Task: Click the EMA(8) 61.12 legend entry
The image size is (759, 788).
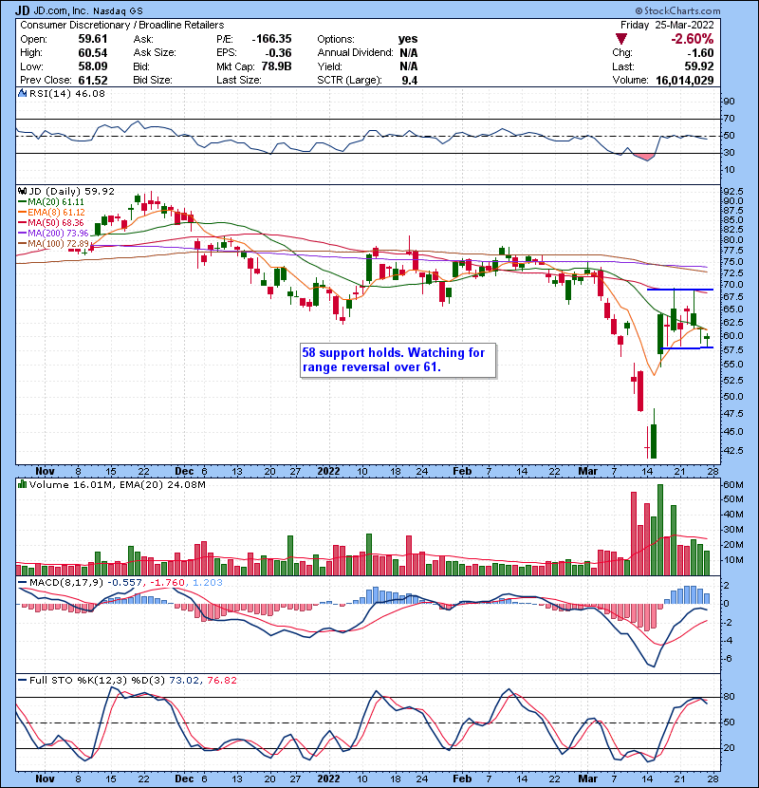Action: click(52, 213)
